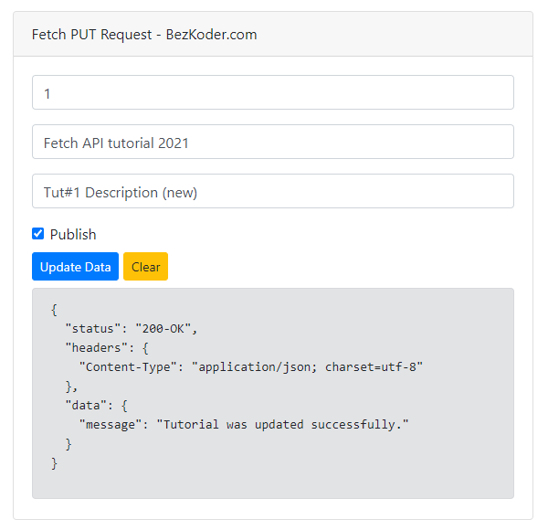
Task: Click the Update Data button
Action: (x=75, y=267)
